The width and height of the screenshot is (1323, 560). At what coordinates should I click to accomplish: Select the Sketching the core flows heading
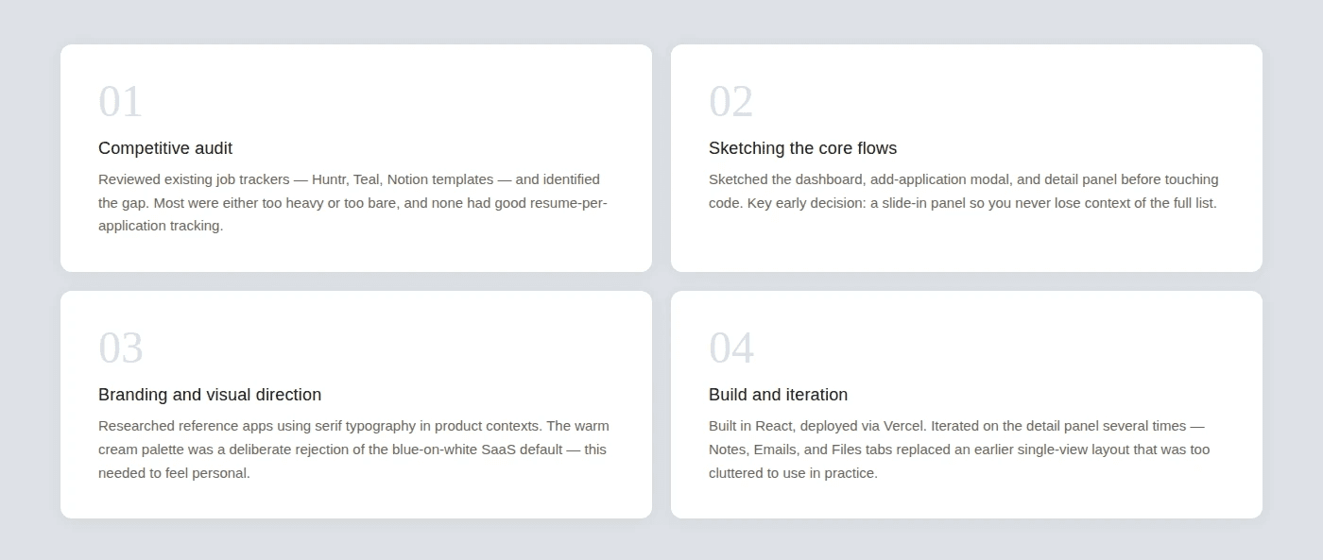tap(802, 148)
